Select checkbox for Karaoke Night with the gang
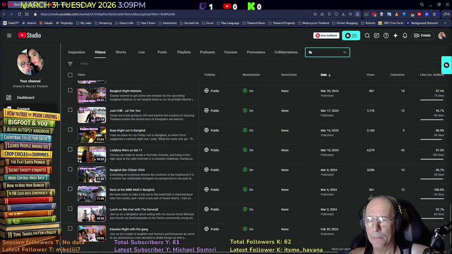 tap(70, 229)
